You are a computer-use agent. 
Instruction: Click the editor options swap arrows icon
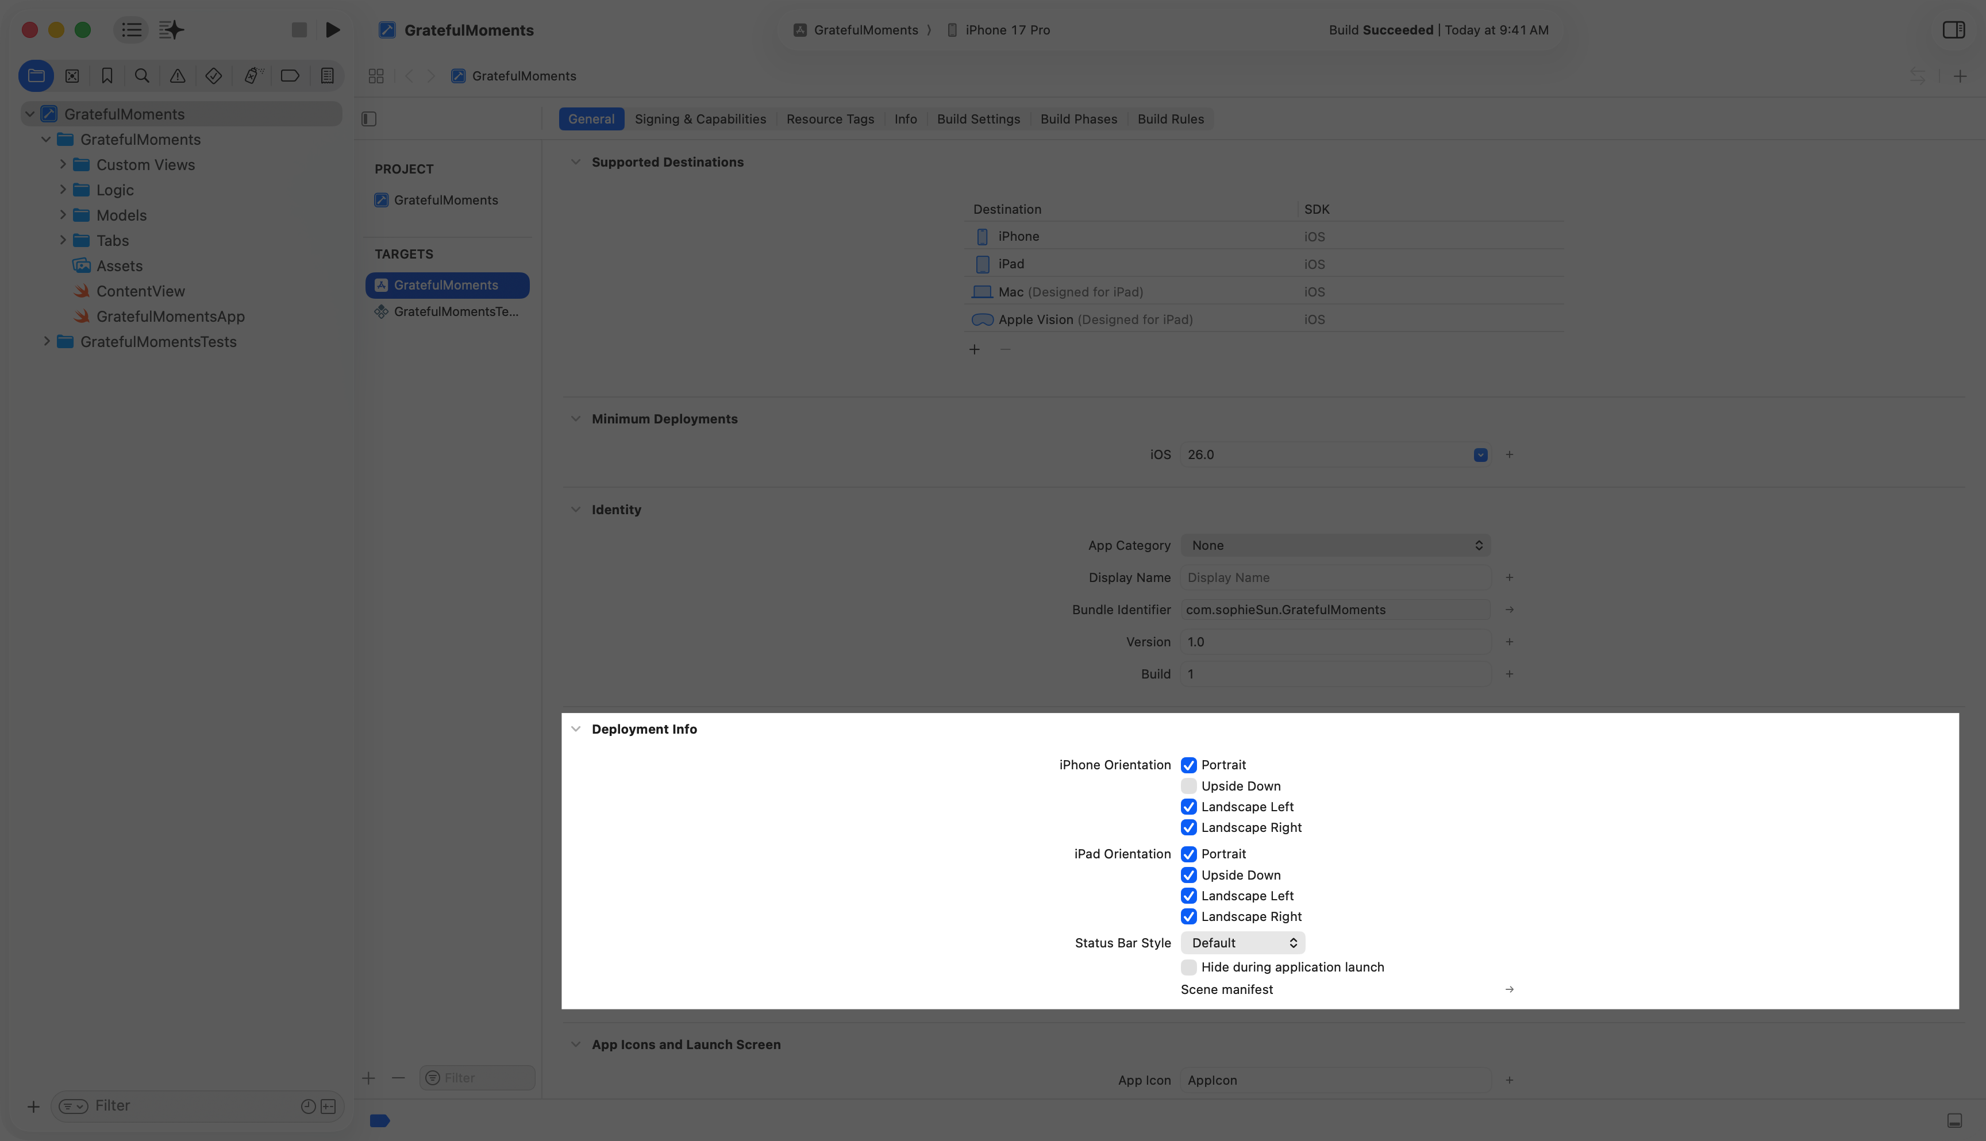tap(1918, 76)
